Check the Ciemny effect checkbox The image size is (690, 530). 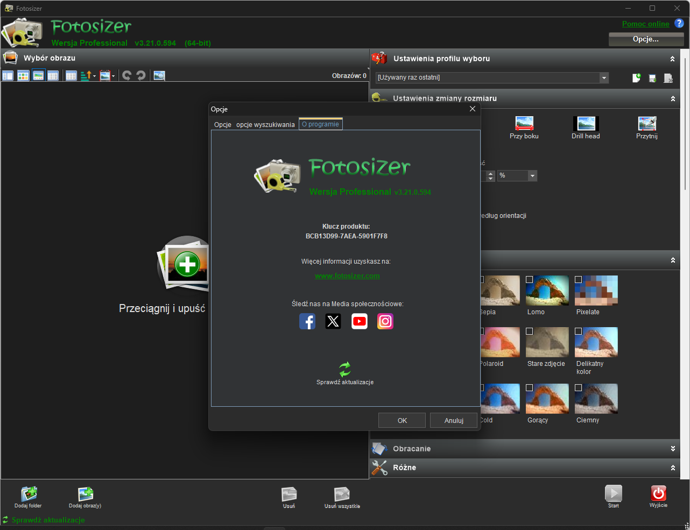tap(579, 388)
